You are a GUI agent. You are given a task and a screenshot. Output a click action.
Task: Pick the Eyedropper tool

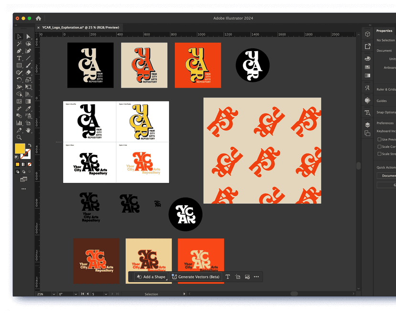point(28,109)
